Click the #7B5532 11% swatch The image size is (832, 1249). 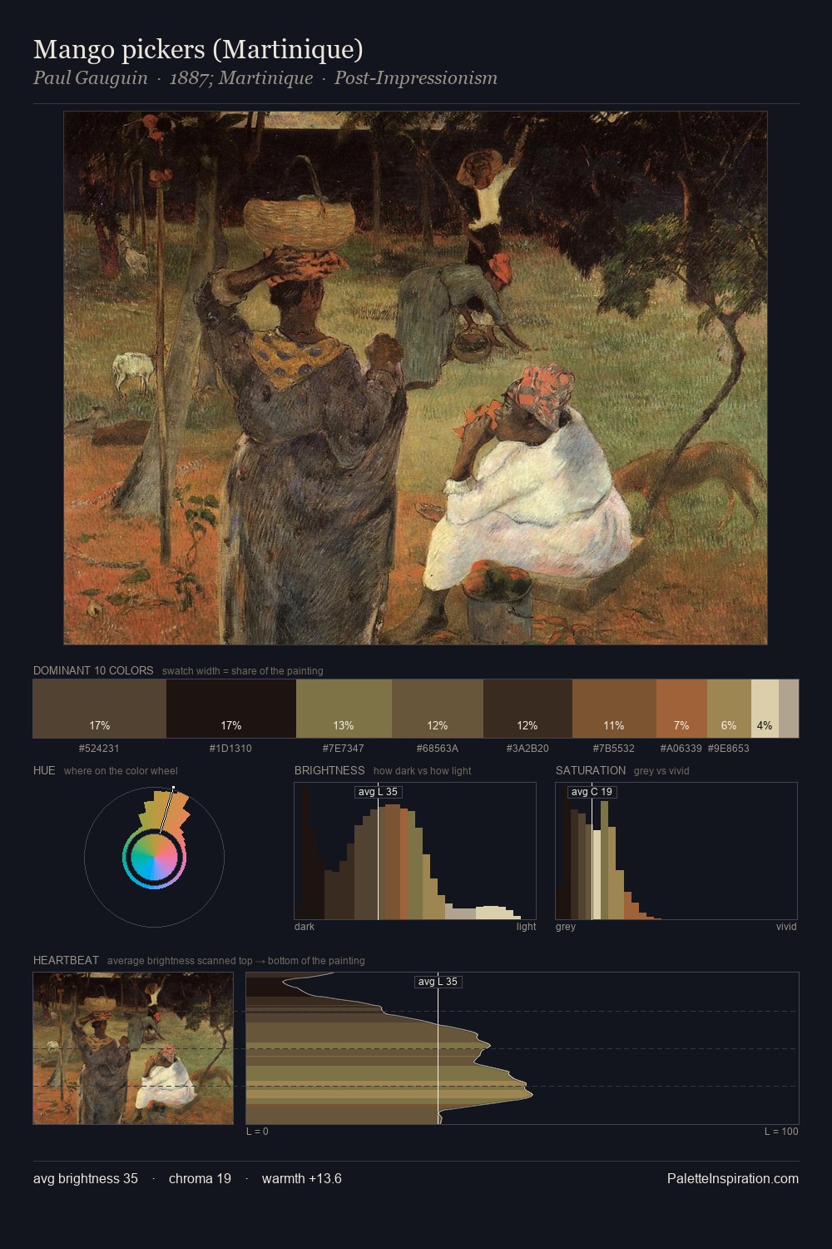[614, 709]
